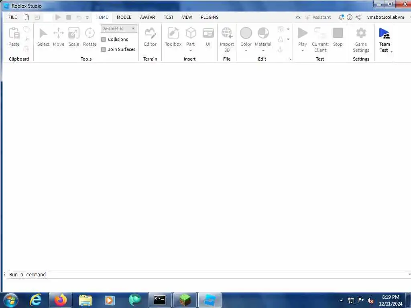Expand the Team Test dropdown arrow
The width and height of the screenshot is (411, 308).
click(392, 52)
